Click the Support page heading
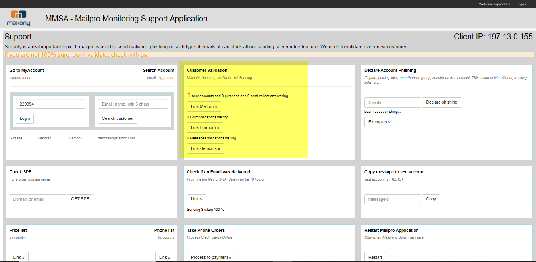536x262 pixels. coord(18,37)
